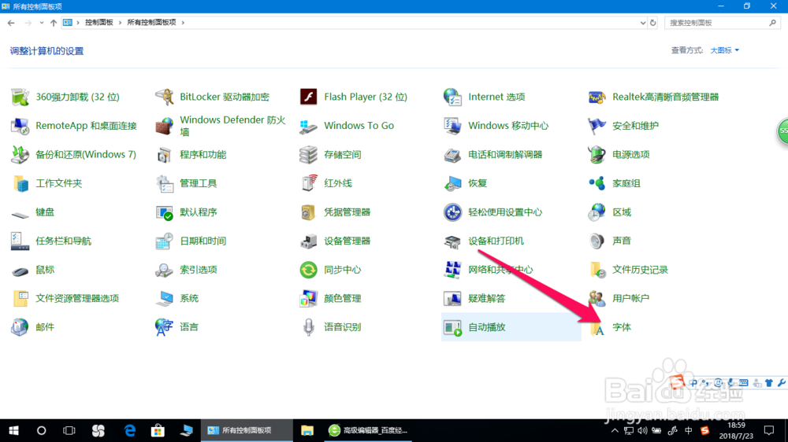Open the Windows To Go icon
Screen dimensions: 788x442
point(309,126)
